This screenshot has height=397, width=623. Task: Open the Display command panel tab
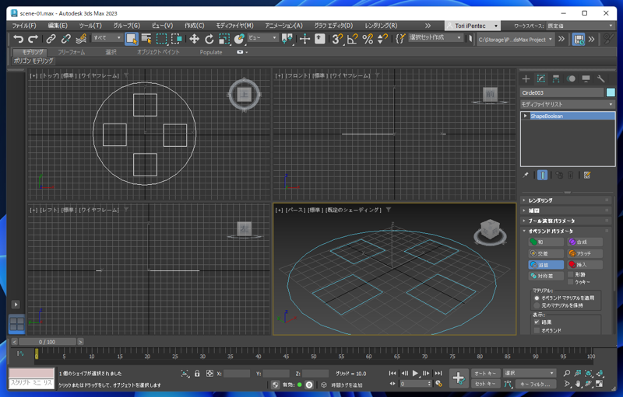point(586,78)
